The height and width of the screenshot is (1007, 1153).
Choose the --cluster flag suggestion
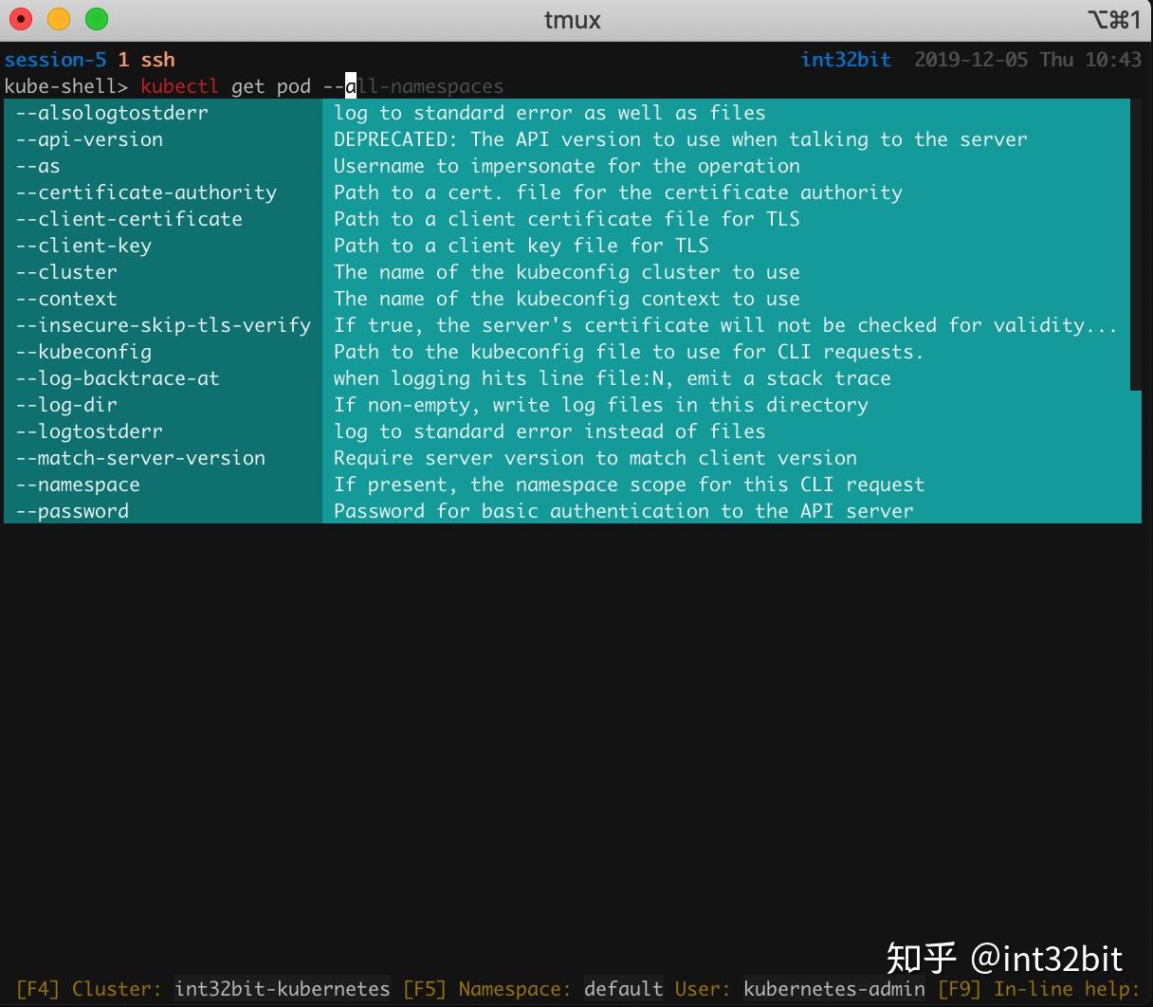[65, 271]
